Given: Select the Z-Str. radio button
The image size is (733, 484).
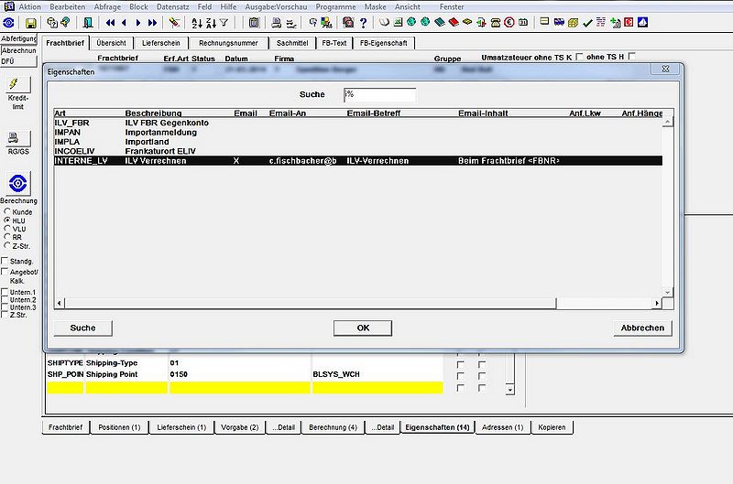Looking at the screenshot, I should 7,245.
